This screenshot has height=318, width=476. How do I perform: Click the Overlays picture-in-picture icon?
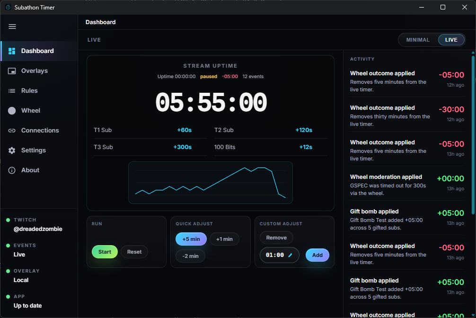click(12, 71)
